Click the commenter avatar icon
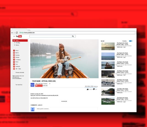 click(33, 109)
